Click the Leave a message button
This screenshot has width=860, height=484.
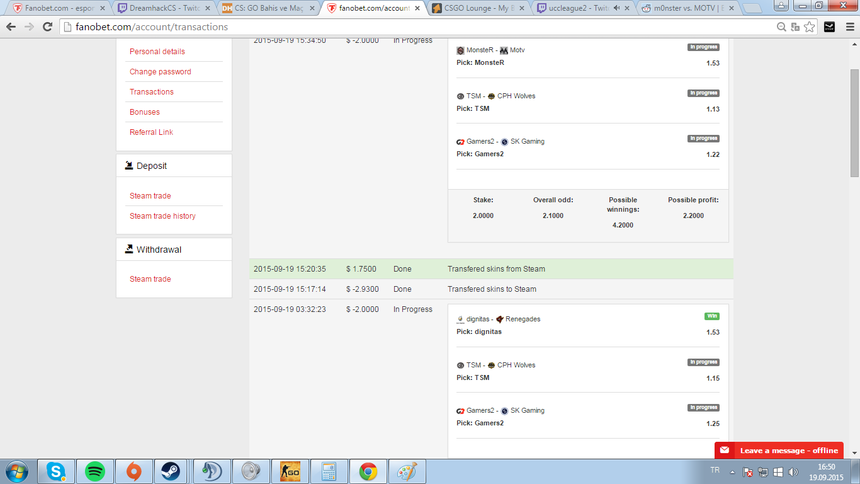(x=779, y=451)
